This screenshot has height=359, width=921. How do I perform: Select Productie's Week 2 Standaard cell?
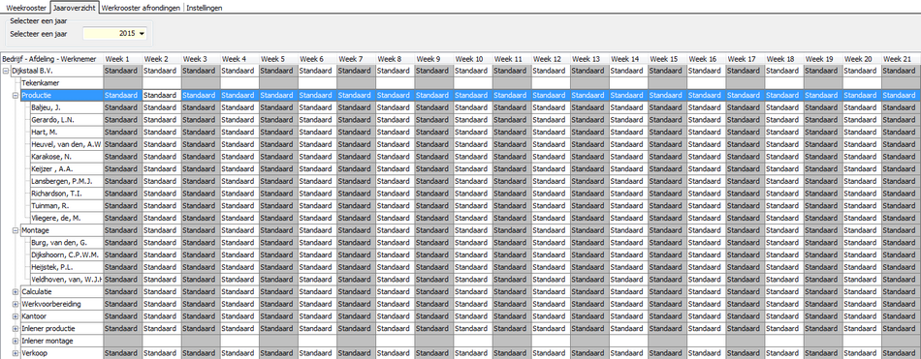161,95
